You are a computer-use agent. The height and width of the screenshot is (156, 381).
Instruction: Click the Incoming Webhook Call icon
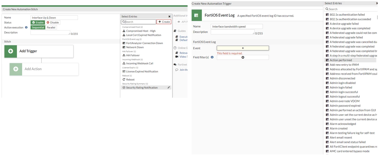point(124,64)
